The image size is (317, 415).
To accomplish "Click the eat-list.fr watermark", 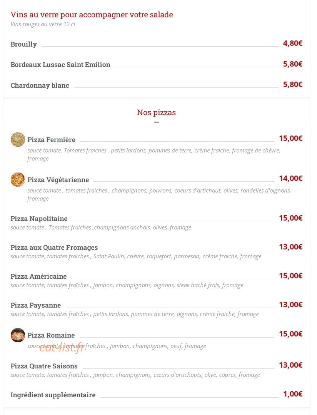I will [x=61, y=348].
